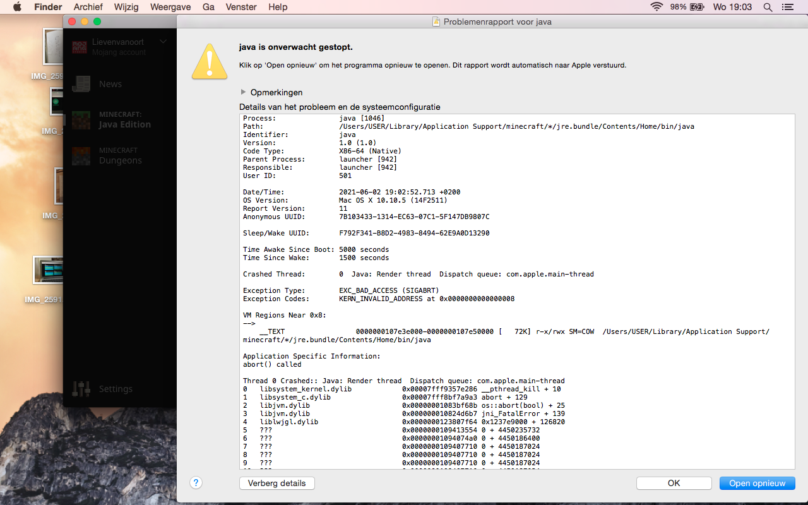808x505 pixels.
Task: Click the Date/Time 2021-06-02 line
Action: coord(353,192)
